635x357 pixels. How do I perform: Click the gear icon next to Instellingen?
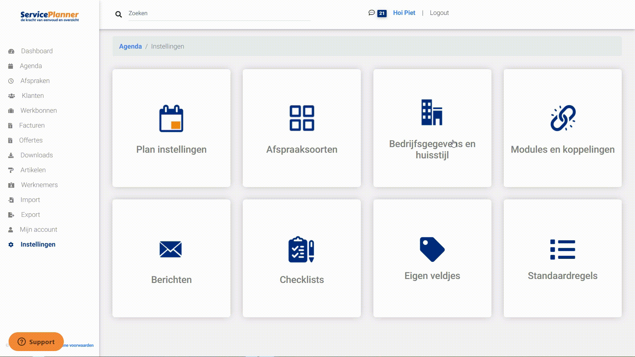point(10,245)
